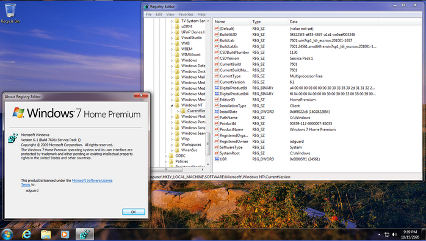The image size is (426, 241).
Task: Open the View menu in Registry Editor
Action: tap(170, 15)
